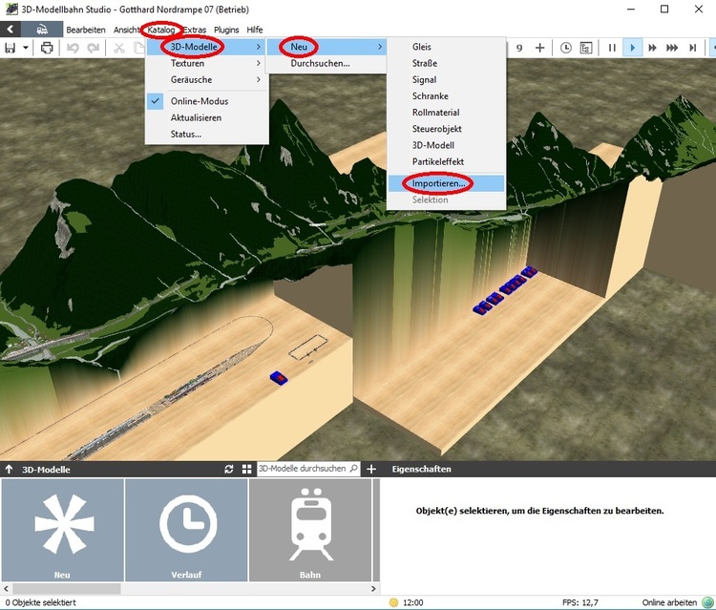Click the 0 Objekte selektiert status text
Image resolution: width=716 pixels, height=610 pixels.
tap(41, 602)
